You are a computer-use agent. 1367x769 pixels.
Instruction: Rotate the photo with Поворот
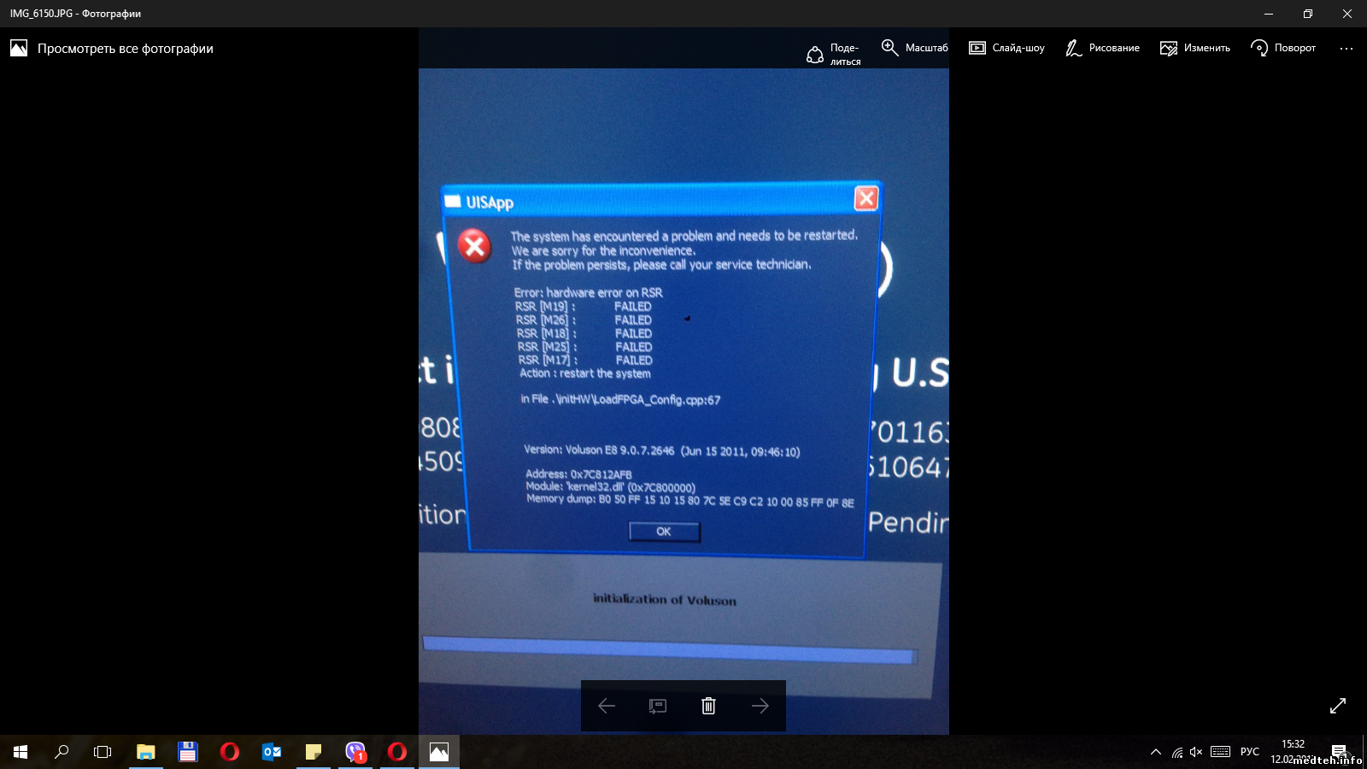[1282, 48]
